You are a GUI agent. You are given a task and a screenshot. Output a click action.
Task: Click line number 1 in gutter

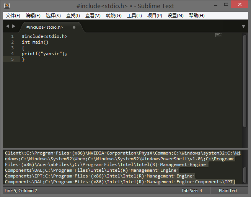pos(12,36)
